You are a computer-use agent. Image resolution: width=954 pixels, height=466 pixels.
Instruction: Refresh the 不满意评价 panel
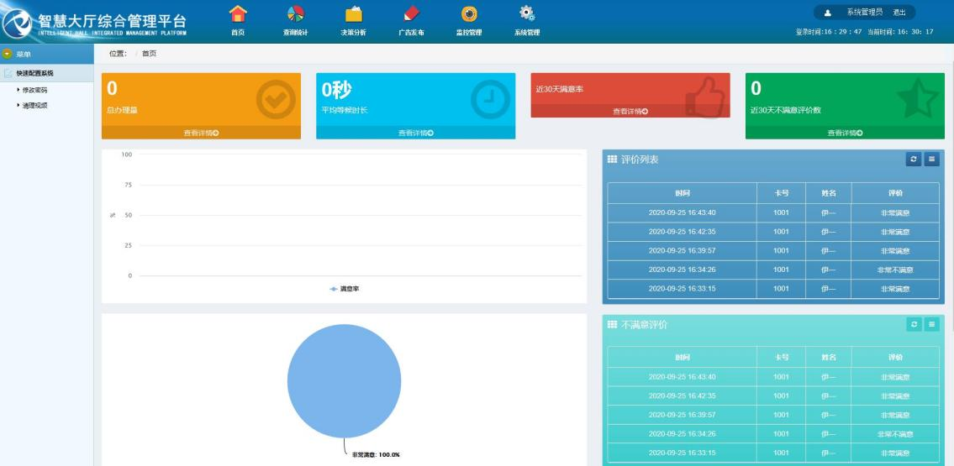[916, 324]
